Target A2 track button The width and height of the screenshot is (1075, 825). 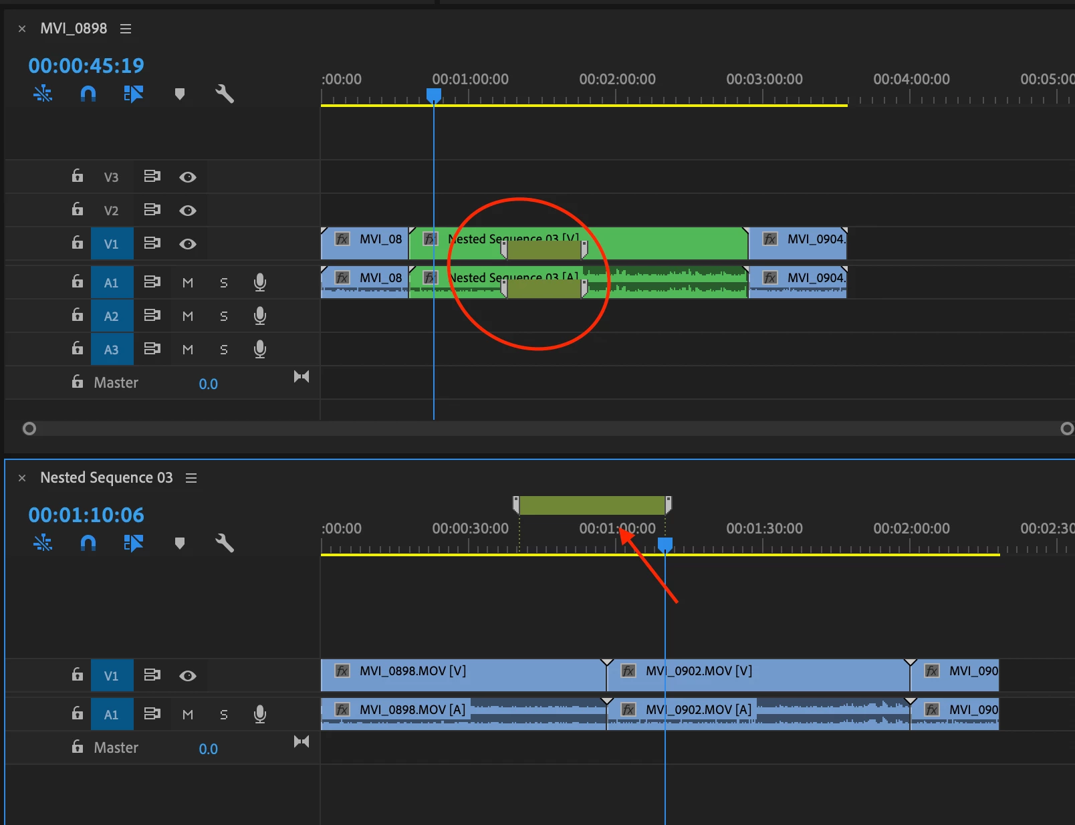coord(112,316)
